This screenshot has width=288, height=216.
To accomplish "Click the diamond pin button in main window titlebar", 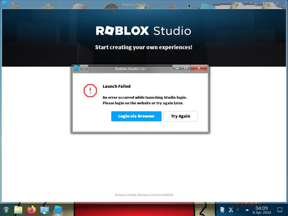I will [x=13, y=3].
